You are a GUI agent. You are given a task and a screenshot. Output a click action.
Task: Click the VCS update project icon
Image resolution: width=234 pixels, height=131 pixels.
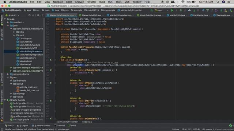(203, 10)
